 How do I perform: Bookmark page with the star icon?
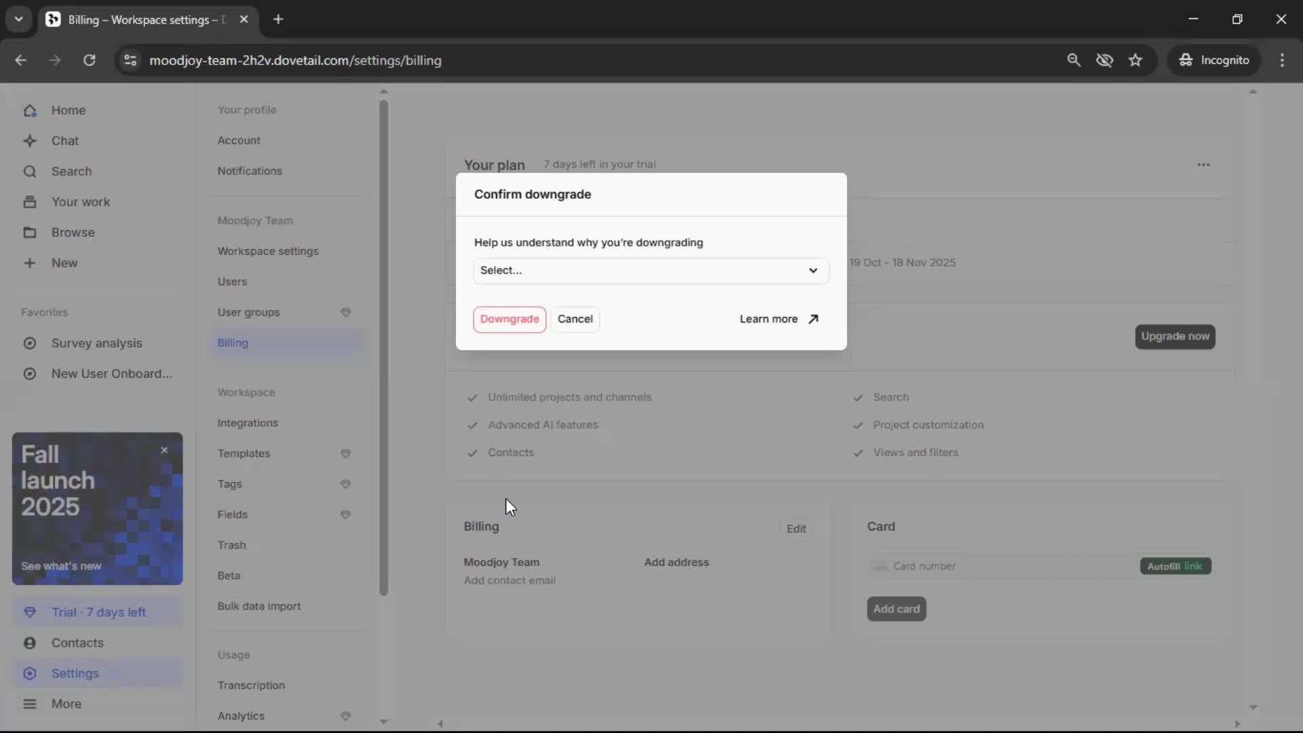click(1135, 60)
